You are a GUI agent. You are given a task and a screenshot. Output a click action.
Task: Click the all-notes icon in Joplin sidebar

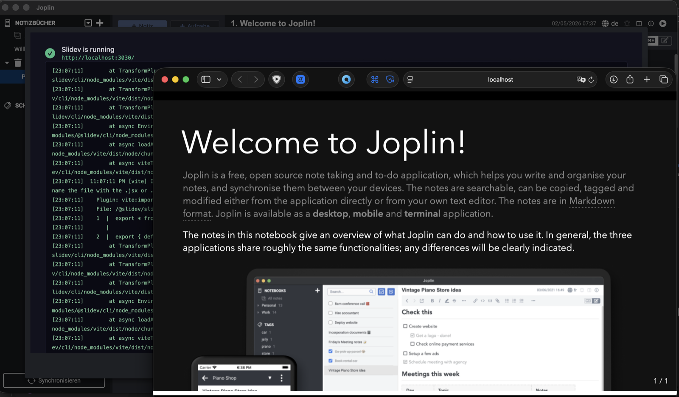[x=17, y=35]
